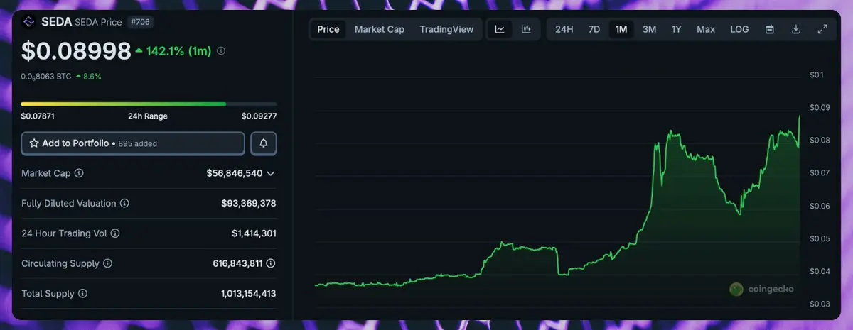Expand chart to fullscreen
The height and width of the screenshot is (330, 853).
pos(822,30)
